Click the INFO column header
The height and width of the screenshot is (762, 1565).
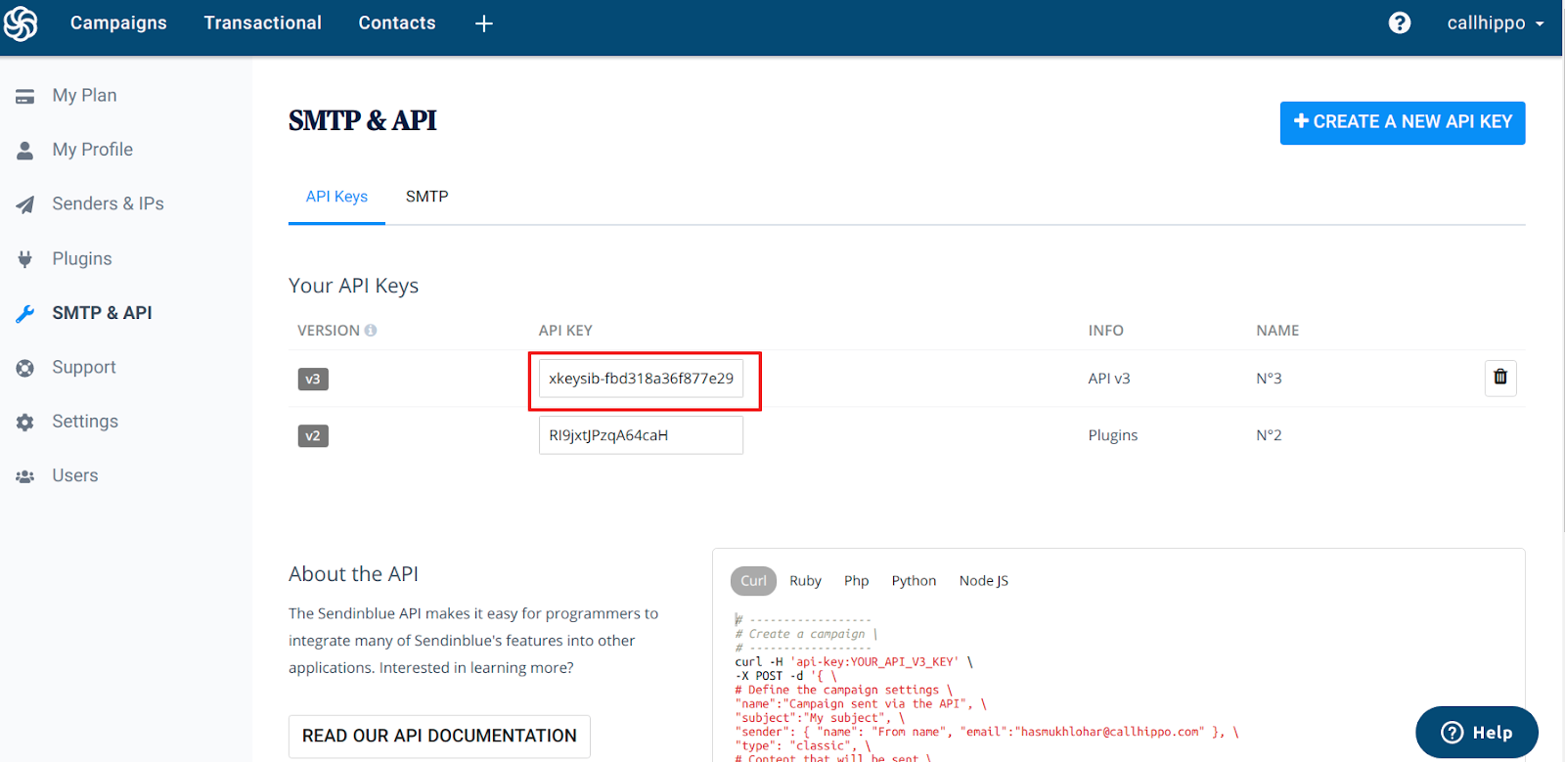click(x=1106, y=331)
